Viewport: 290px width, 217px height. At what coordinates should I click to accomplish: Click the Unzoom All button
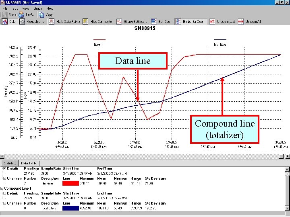point(249,22)
